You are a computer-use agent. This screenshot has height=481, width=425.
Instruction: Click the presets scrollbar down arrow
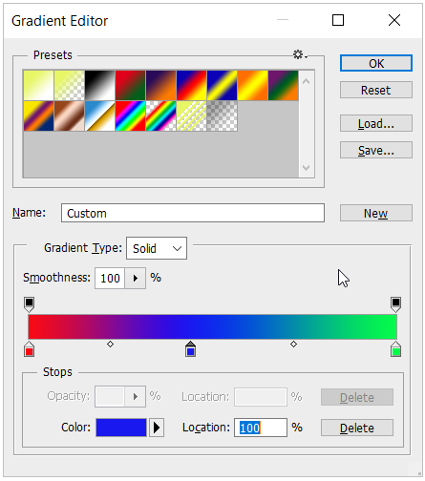pos(307,168)
